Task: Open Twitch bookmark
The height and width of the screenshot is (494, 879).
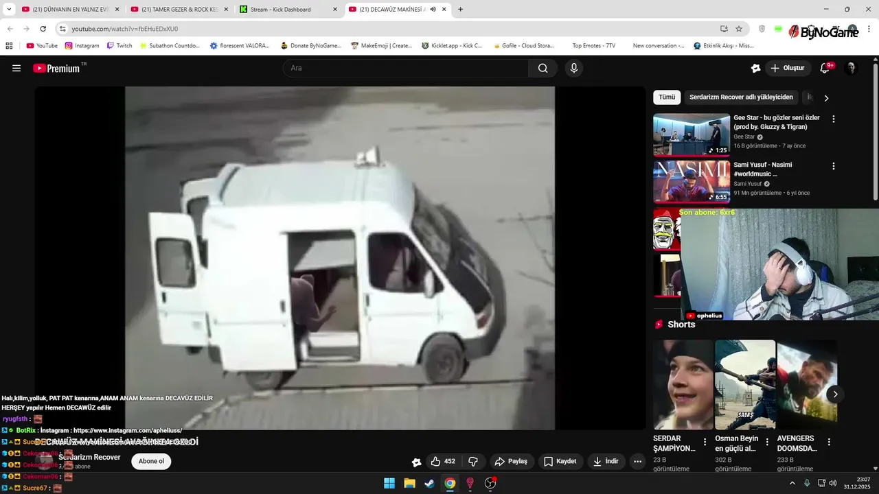Action: pos(119,46)
